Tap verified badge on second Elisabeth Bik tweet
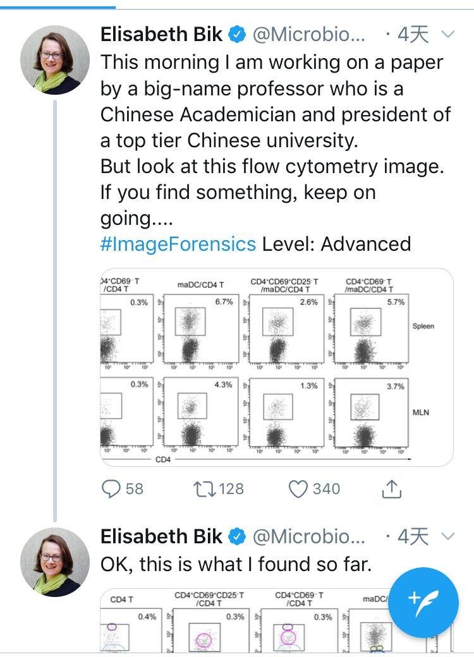Viewport: 474px width, 657px height. pos(237,537)
